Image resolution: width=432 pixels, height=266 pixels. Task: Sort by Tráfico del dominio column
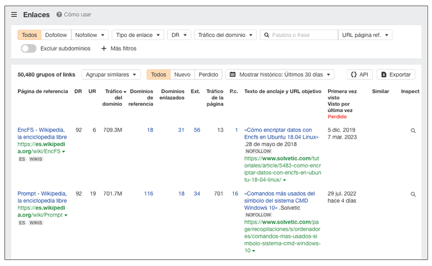tap(113, 98)
